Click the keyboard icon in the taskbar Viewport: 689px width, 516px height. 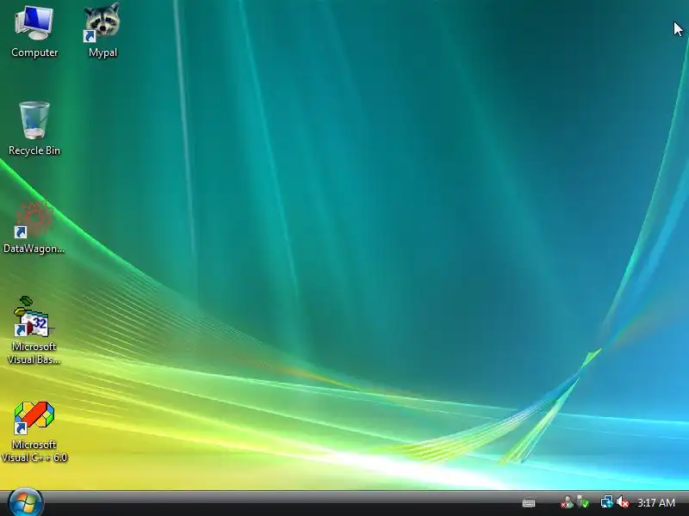click(x=529, y=503)
